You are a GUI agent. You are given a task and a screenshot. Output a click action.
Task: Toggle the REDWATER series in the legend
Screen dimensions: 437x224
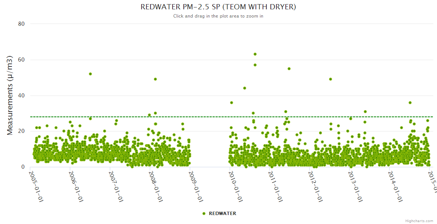222,214
